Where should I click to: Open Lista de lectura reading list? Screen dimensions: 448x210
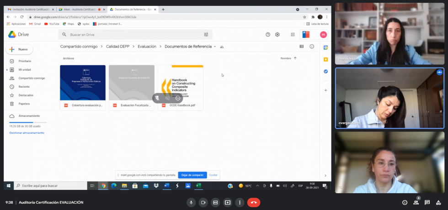317,24
